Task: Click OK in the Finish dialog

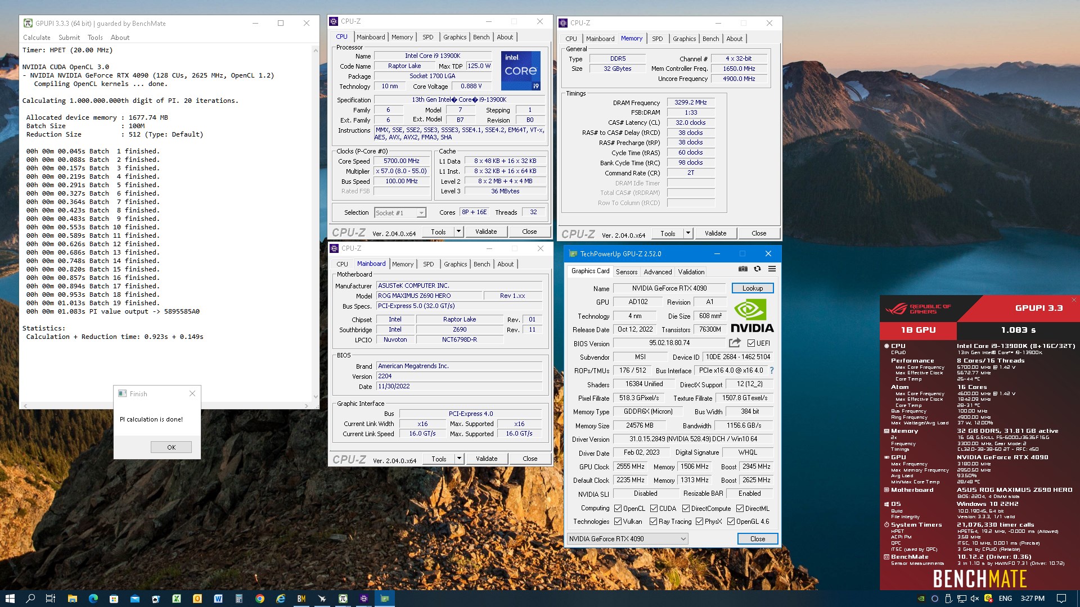Action: (x=171, y=447)
